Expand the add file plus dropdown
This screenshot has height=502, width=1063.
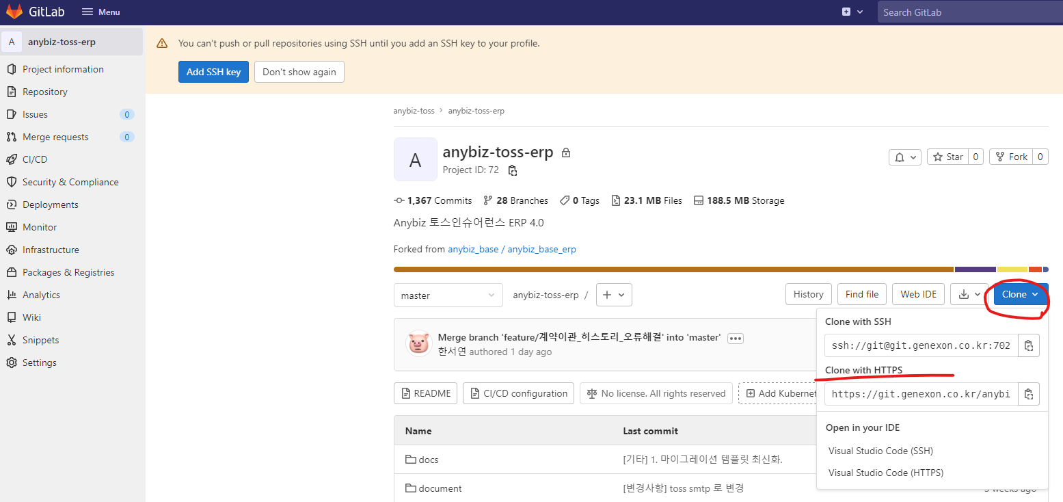pos(614,295)
